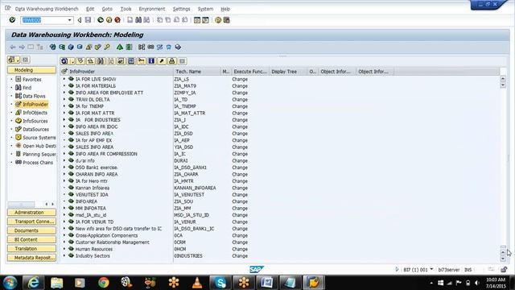Click the Expand subtree icon in tree toolbar

click(x=80, y=61)
